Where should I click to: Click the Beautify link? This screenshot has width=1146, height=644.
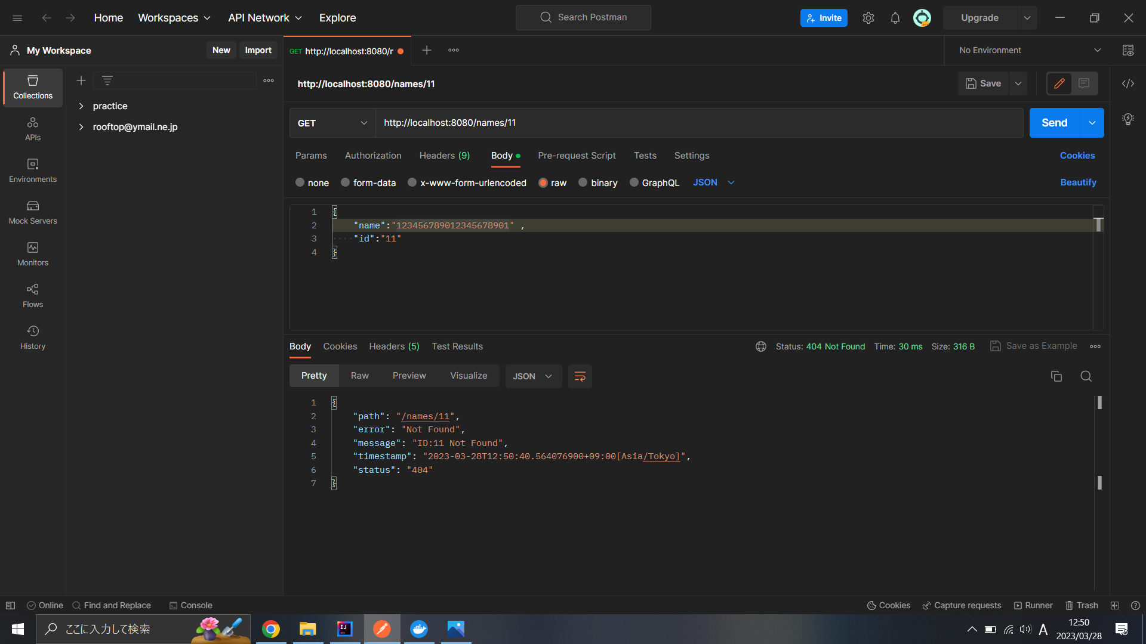[1078, 182]
